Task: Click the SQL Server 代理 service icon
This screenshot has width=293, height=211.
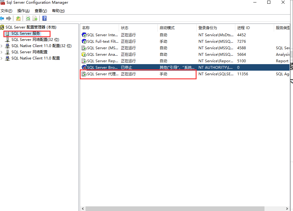Action: (84, 74)
